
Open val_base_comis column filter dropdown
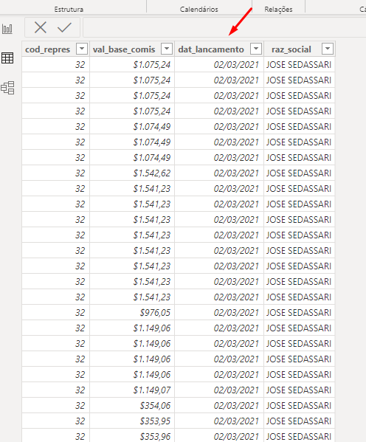click(x=167, y=49)
